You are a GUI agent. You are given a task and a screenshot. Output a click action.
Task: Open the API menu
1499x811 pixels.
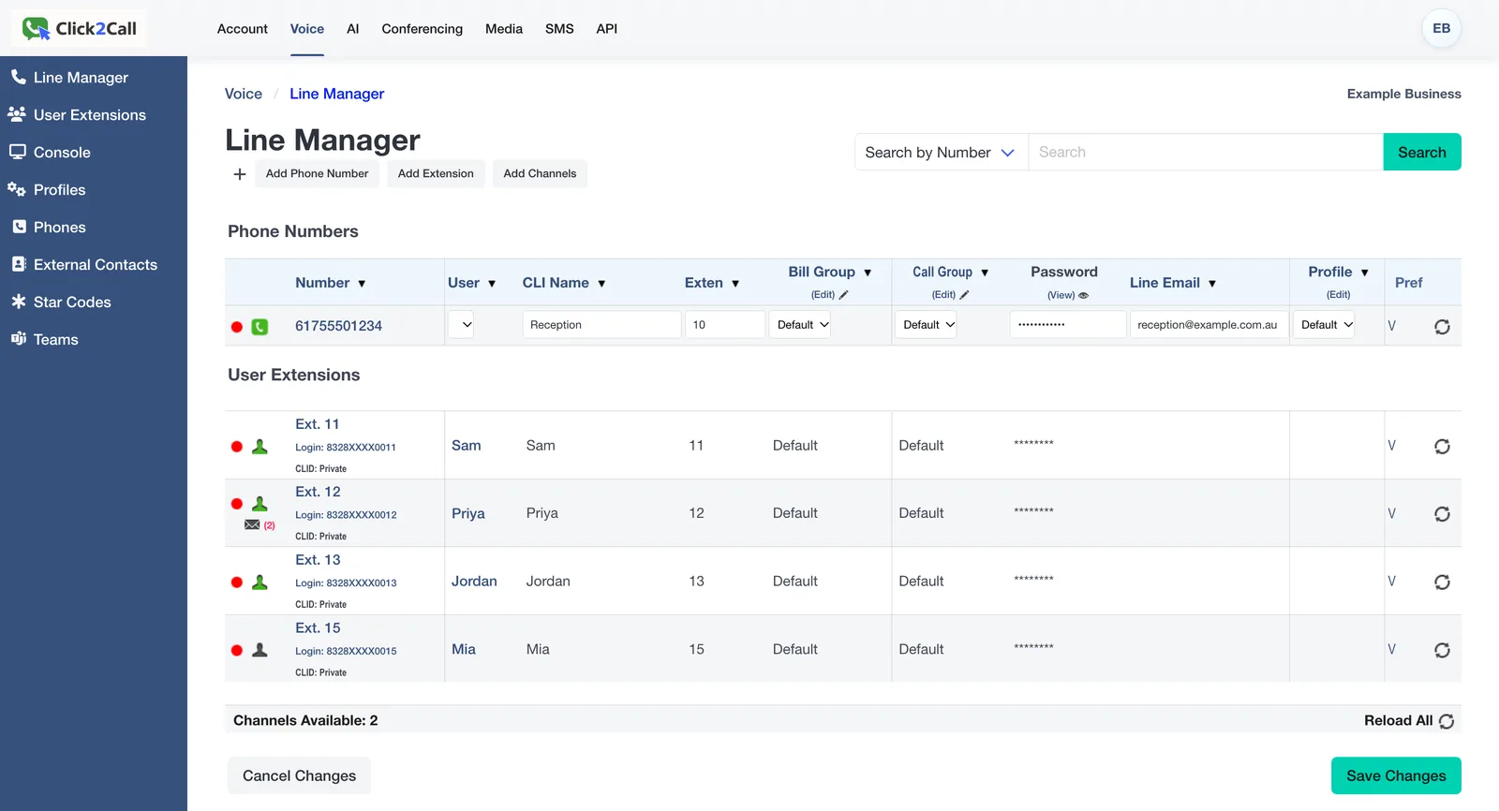[607, 29]
